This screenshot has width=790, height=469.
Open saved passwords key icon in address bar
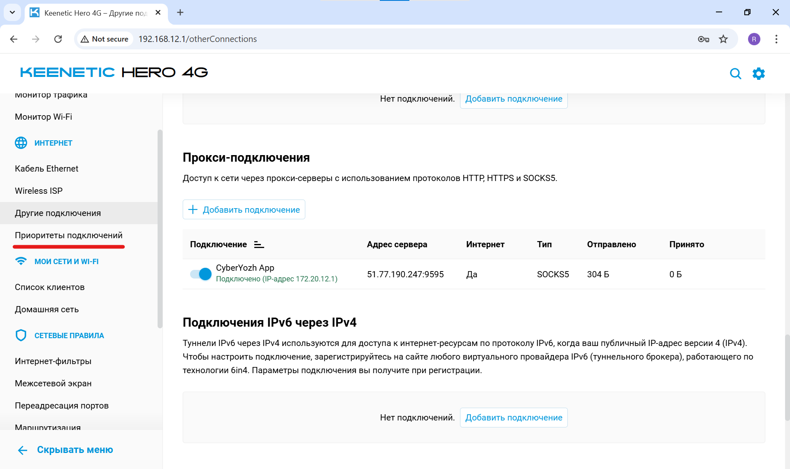704,39
